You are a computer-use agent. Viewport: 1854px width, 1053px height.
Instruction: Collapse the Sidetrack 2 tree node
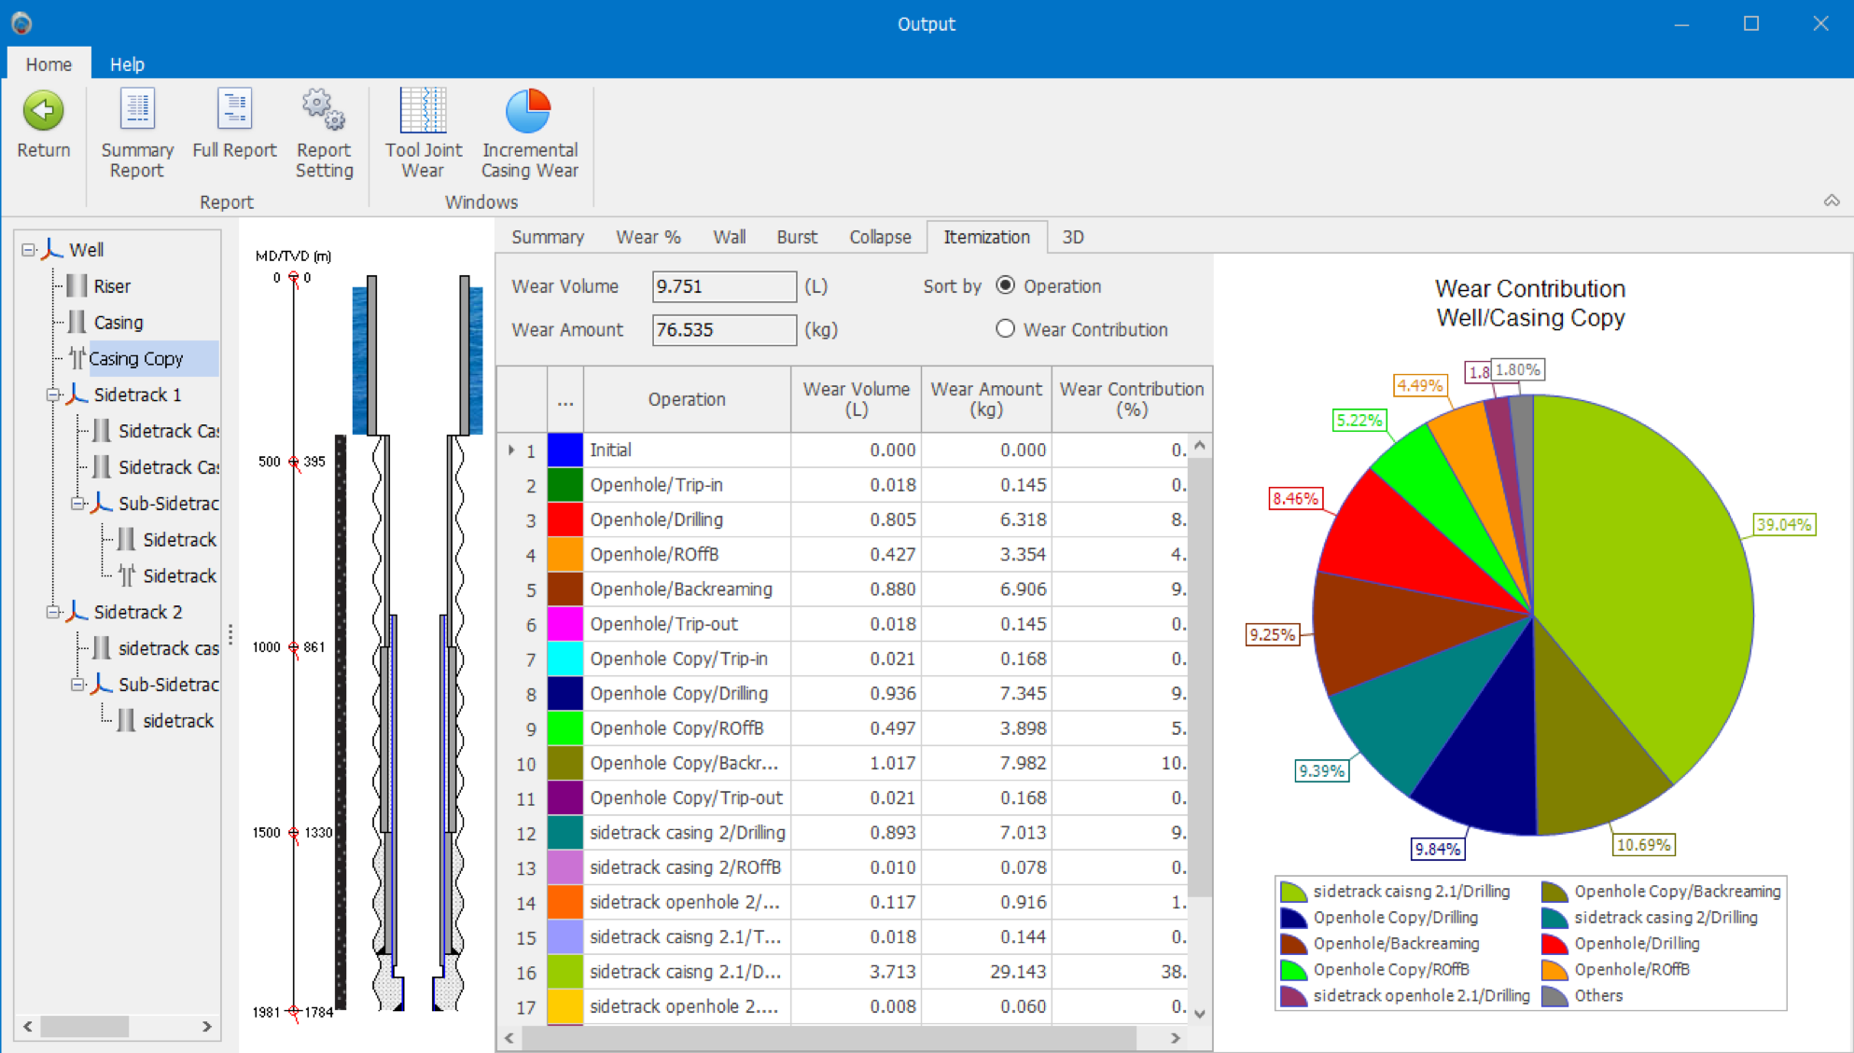pos(53,612)
